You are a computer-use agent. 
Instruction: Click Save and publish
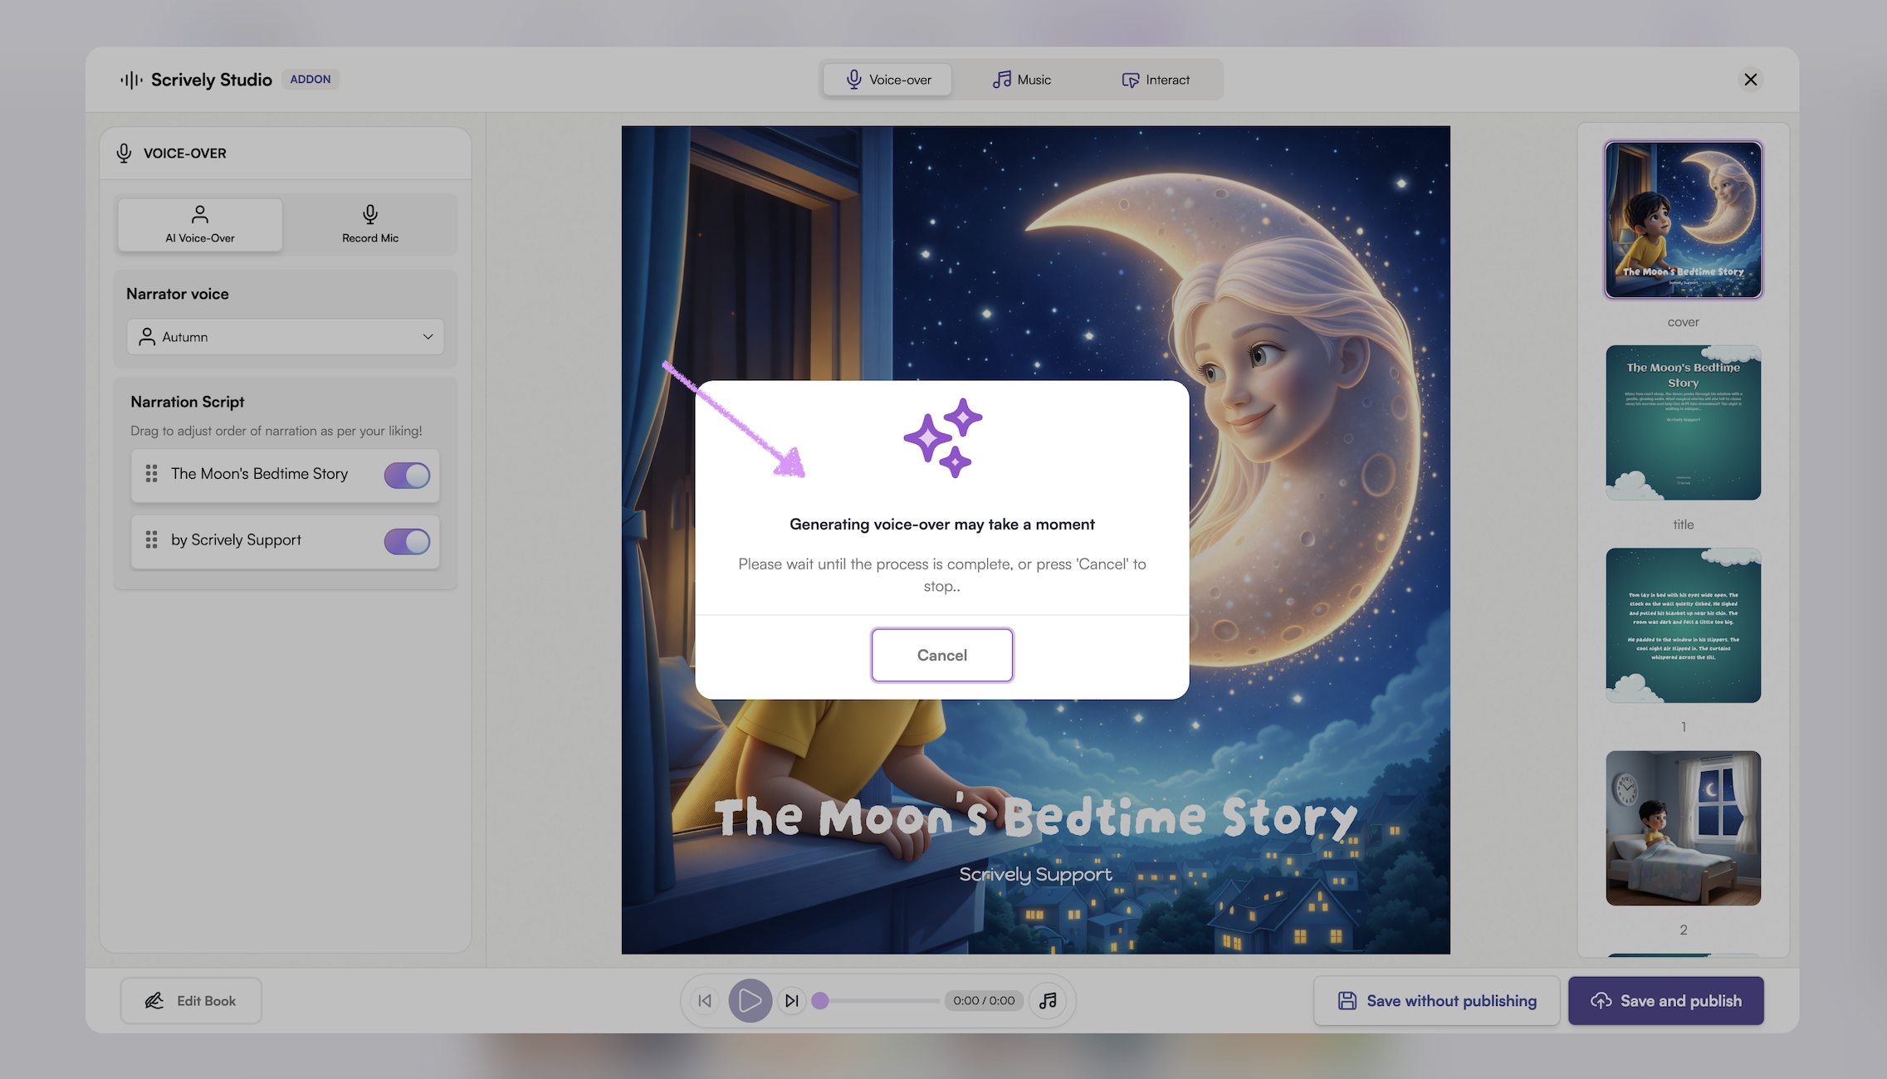(1665, 1001)
